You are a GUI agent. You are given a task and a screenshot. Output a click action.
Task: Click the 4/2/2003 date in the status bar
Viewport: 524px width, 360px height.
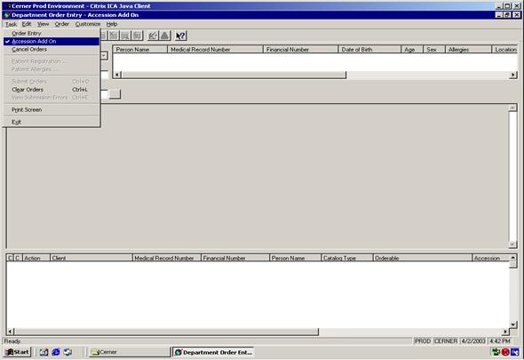(x=472, y=341)
